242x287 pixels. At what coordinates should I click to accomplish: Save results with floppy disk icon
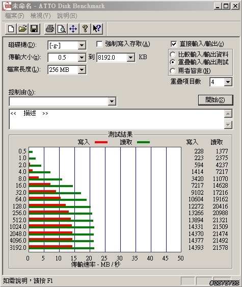34,29
